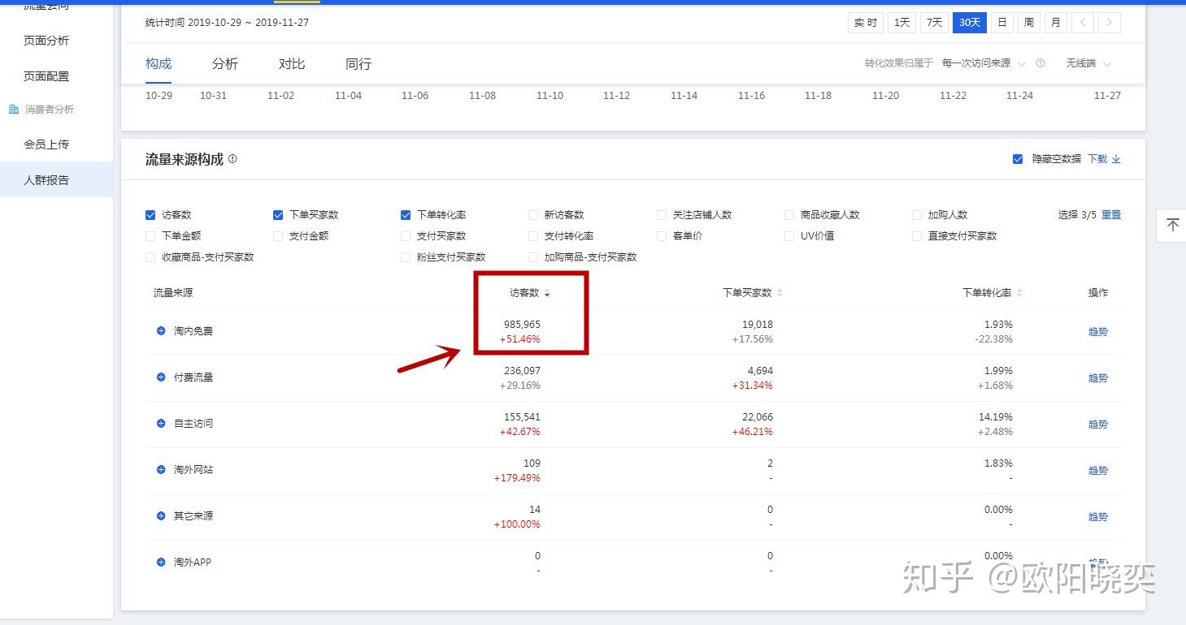1186x625 pixels.
Task: Go to previous period arrow
Action: 1082,23
